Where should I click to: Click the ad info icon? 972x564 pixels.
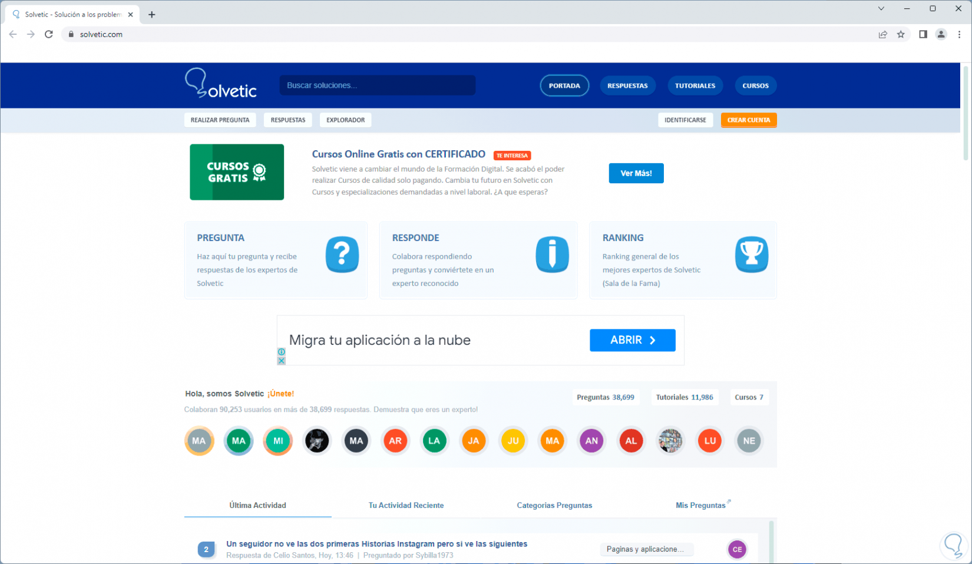point(282,352)
